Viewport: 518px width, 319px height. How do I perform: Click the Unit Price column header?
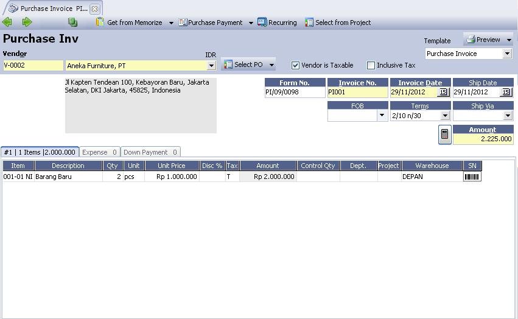(172, 166)
